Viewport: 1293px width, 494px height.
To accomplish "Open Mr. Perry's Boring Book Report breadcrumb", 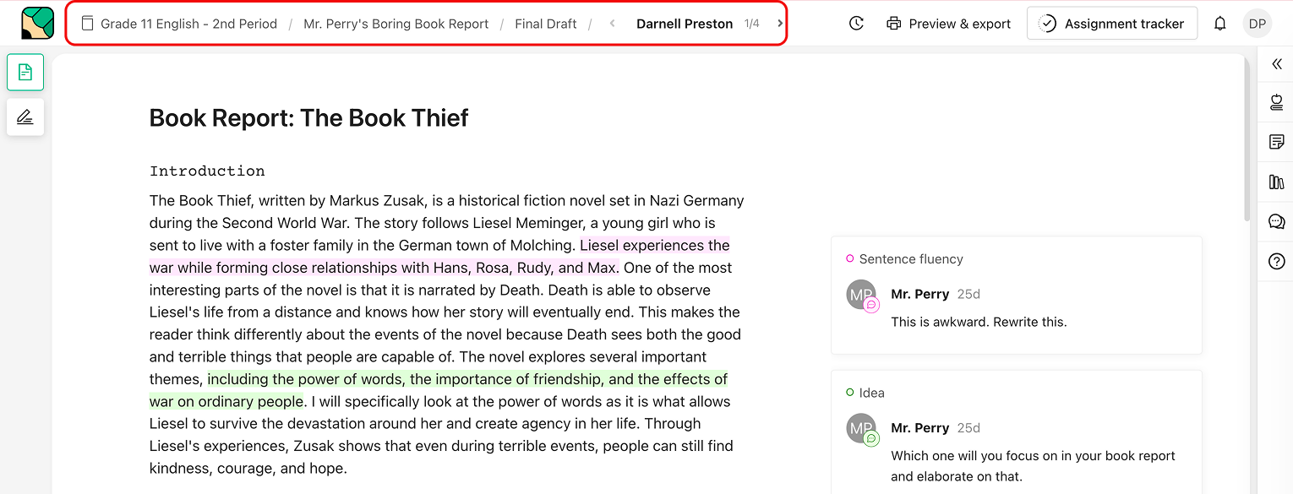I will [396, 24].
